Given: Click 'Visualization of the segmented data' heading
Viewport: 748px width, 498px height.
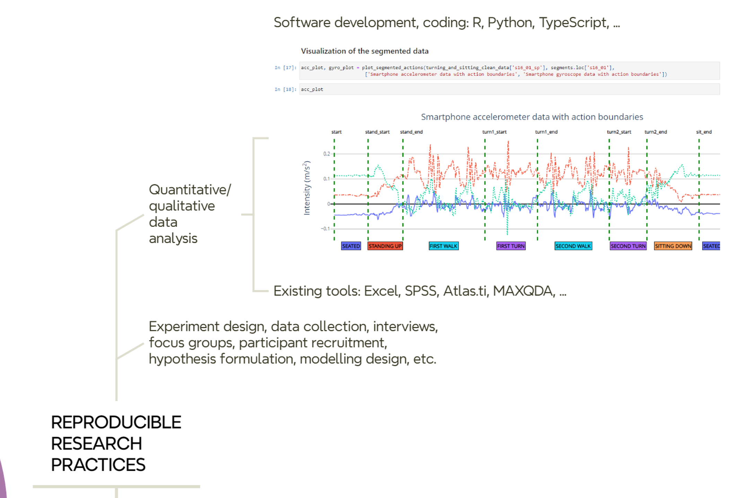Looking at the screenshot, I should pyautogui.click(x=364, y=51).
